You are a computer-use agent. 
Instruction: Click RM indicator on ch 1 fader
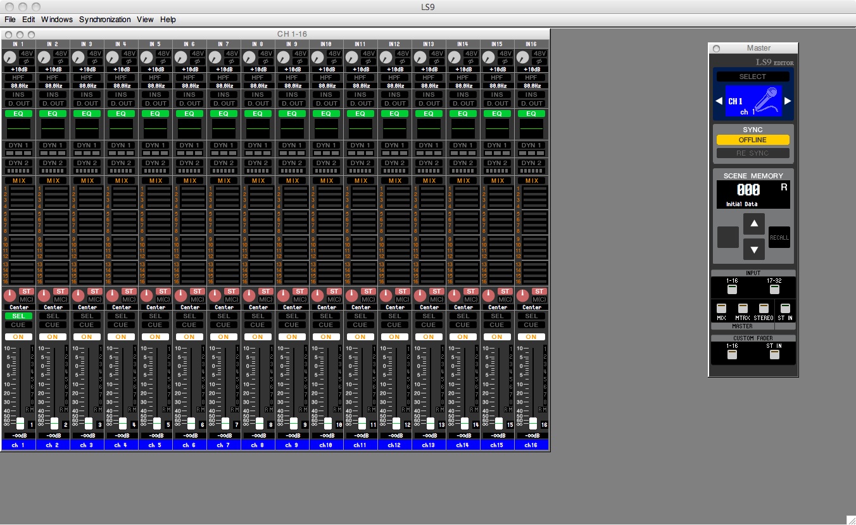(x=29, y=410)
